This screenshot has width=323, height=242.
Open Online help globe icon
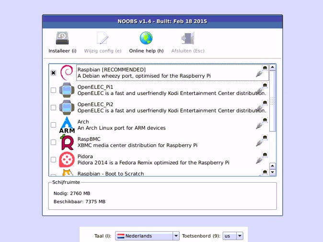[146, 38]
